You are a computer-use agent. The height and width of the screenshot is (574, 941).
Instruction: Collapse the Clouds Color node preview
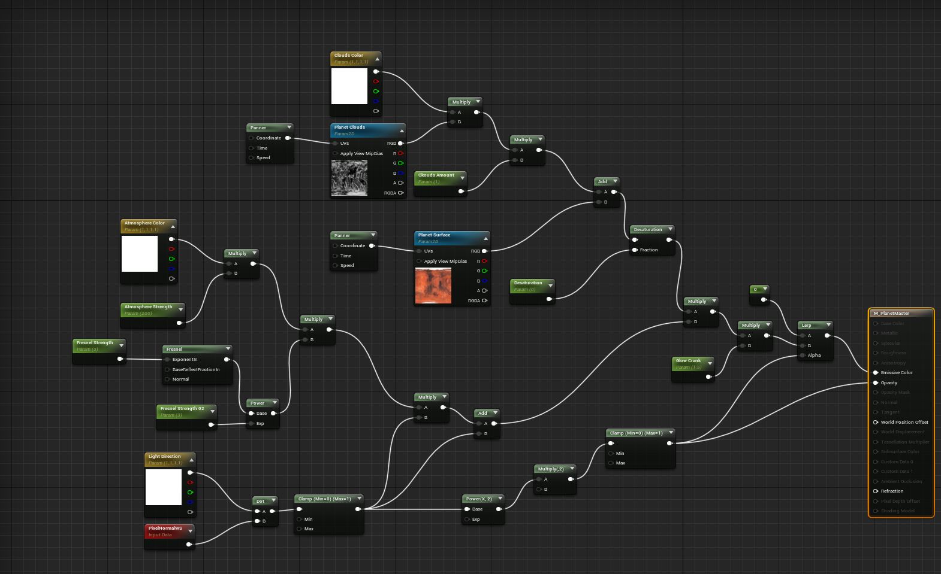pos(377,59)
